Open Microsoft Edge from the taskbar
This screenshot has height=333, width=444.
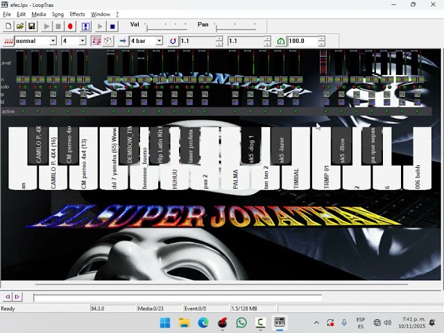coord(203,323)
